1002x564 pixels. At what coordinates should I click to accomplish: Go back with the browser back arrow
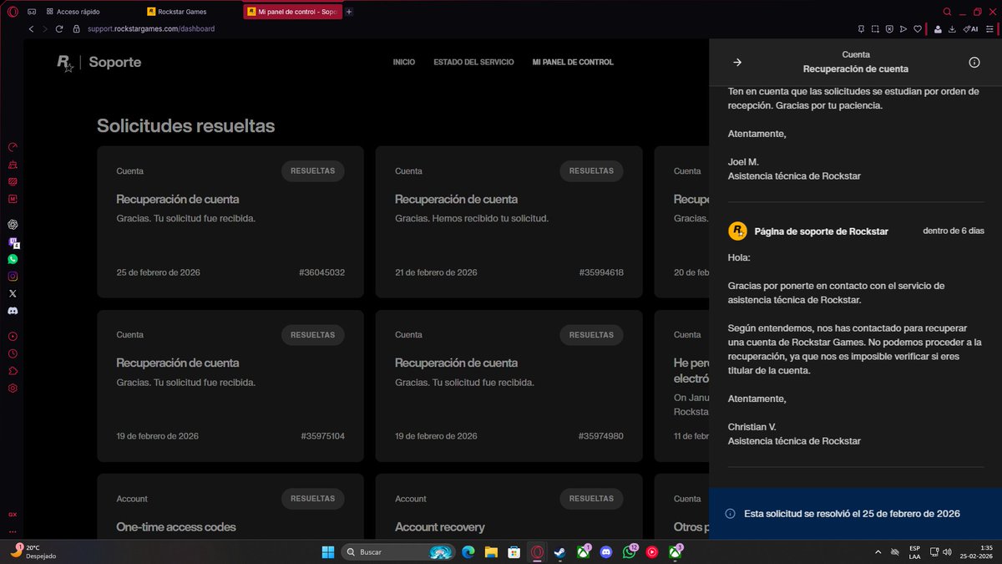32,28
